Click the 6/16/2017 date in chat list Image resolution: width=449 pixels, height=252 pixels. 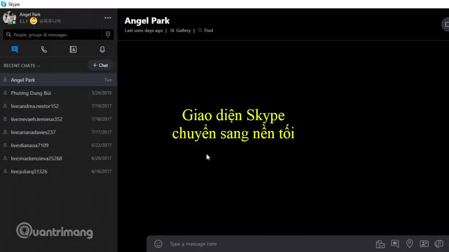(x=101, y=171)
